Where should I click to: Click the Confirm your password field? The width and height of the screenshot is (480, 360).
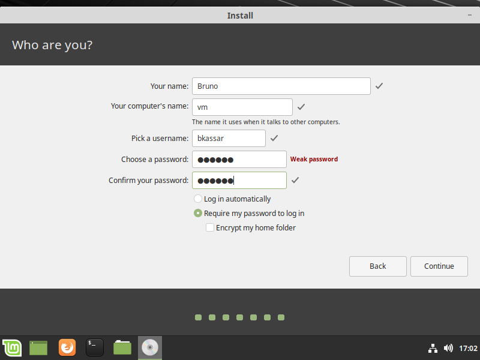tap(239, 181)
